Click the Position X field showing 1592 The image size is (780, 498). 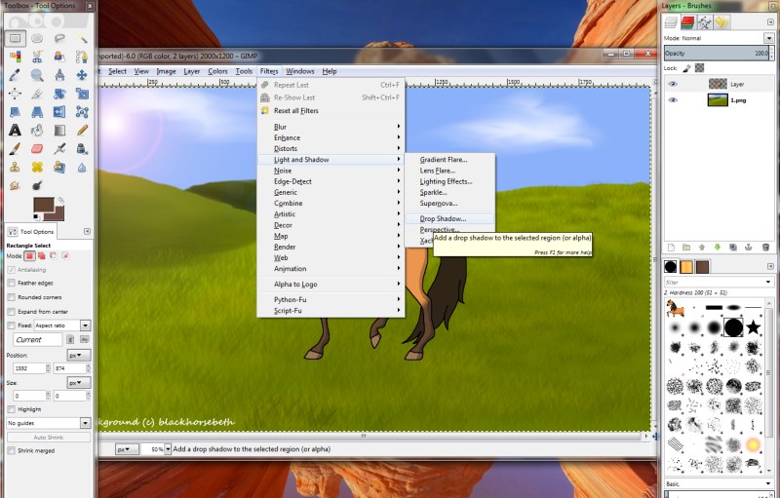[x=29, y=368]
